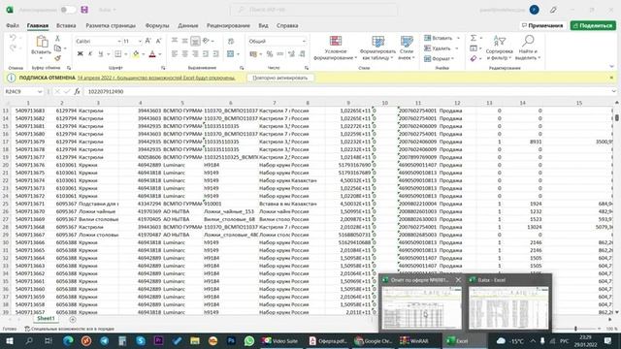
Task: Toggle top vertical alignment
Action: (x=175, y=41)
